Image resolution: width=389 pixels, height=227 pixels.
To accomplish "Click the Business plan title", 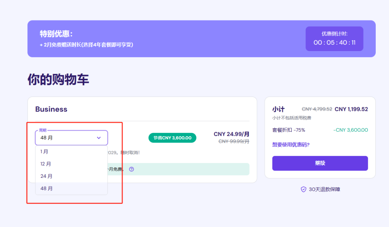I will coord(51,109).
